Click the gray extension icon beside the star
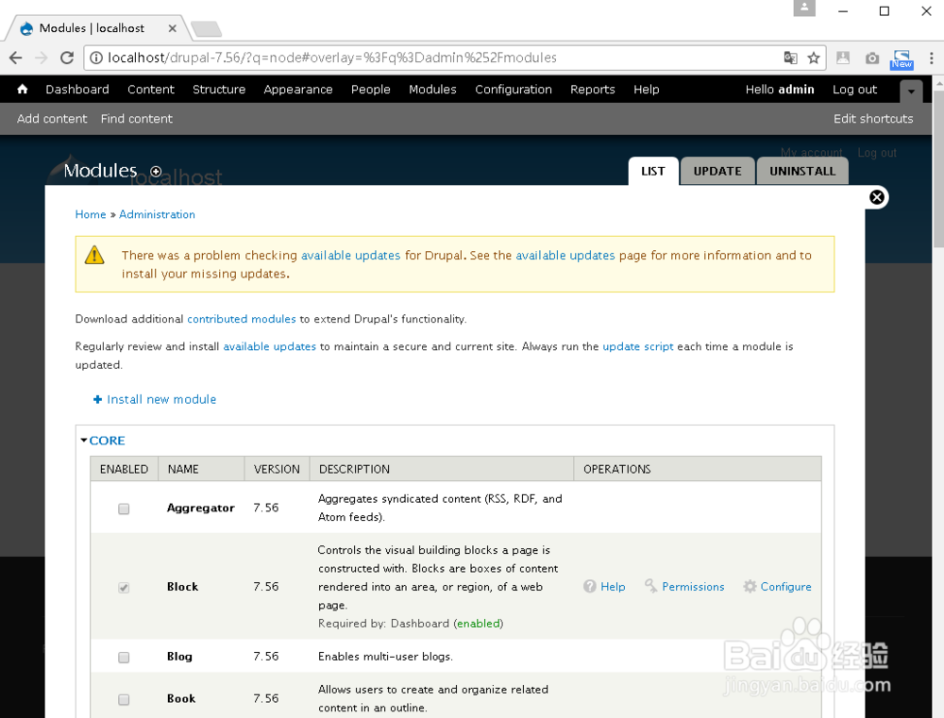The width and height of the screenshot is (944, 718). coord(843,58)
